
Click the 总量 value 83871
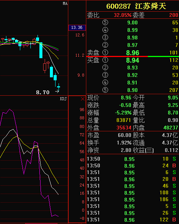point(123,120)
